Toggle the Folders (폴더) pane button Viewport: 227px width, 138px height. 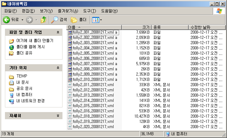[x=79, y=20]
